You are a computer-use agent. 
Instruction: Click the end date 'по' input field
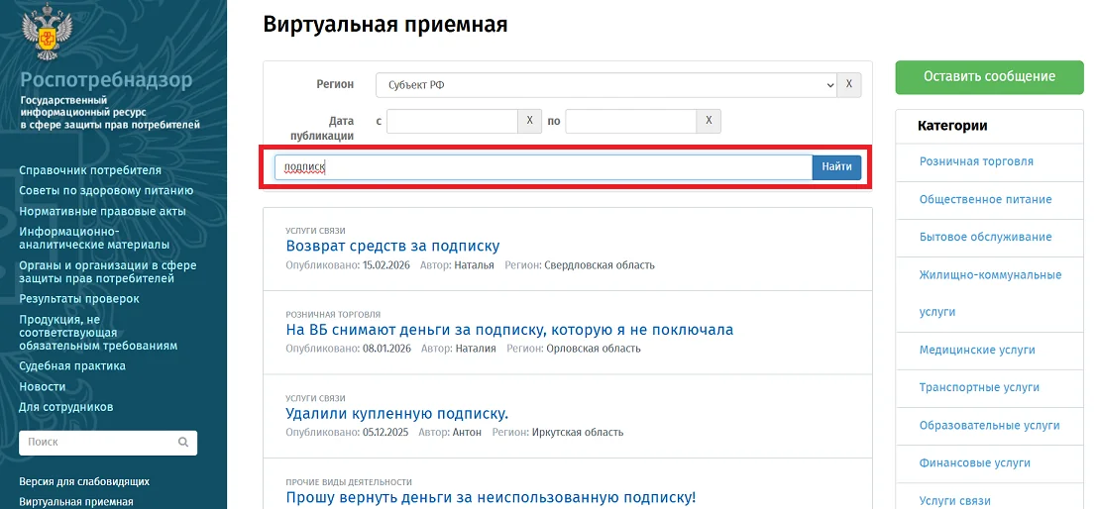tap(631, 121)
